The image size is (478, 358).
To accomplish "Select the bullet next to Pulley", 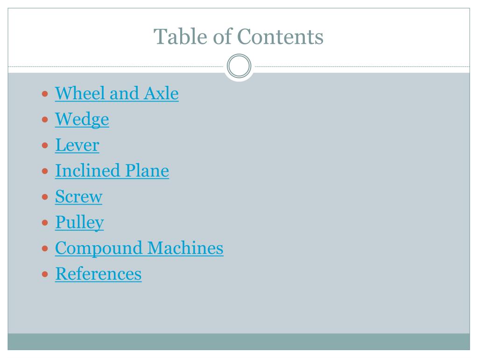I will [45, 223].
